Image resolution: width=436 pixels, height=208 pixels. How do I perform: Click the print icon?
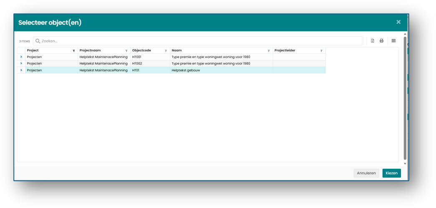381,41
